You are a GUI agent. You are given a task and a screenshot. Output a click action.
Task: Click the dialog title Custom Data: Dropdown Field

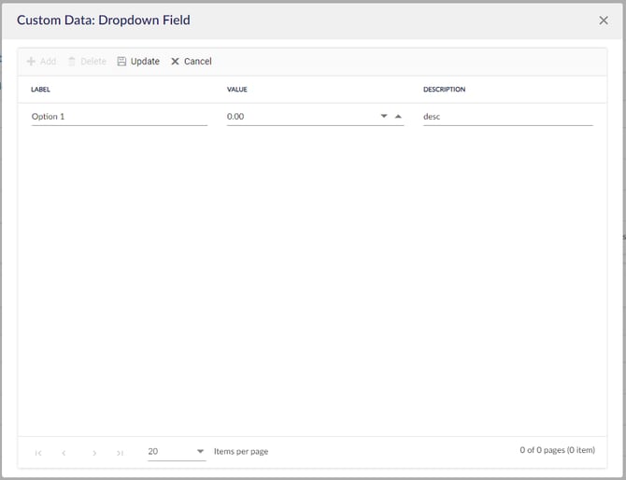pos(104,20)
